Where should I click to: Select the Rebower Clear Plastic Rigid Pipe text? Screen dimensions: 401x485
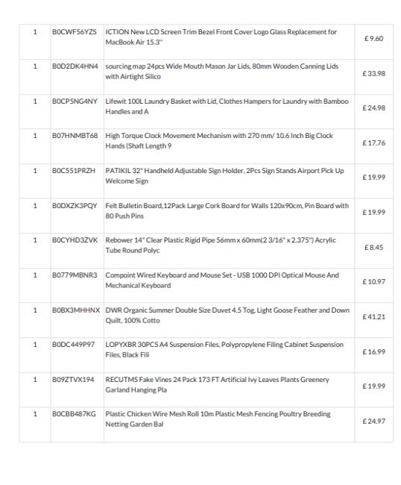[x=221, y=245]
